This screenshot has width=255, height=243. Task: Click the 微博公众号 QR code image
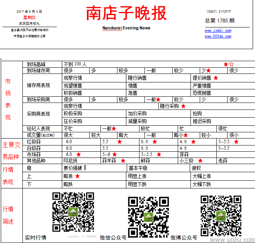[x=221, y=216]
